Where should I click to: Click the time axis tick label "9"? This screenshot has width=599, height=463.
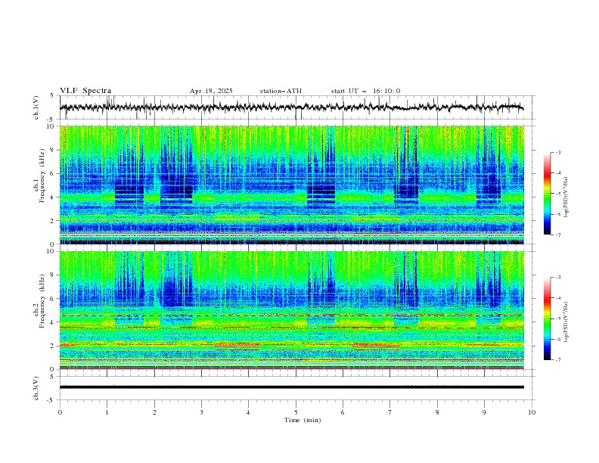click(x=484, y=412)
